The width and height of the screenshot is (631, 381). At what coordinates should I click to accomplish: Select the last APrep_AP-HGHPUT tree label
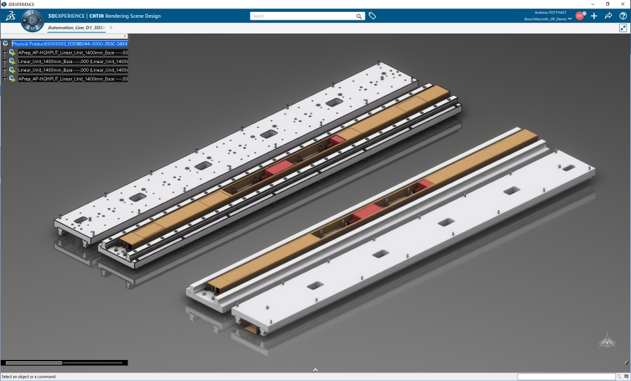click(x=73, y=79)
